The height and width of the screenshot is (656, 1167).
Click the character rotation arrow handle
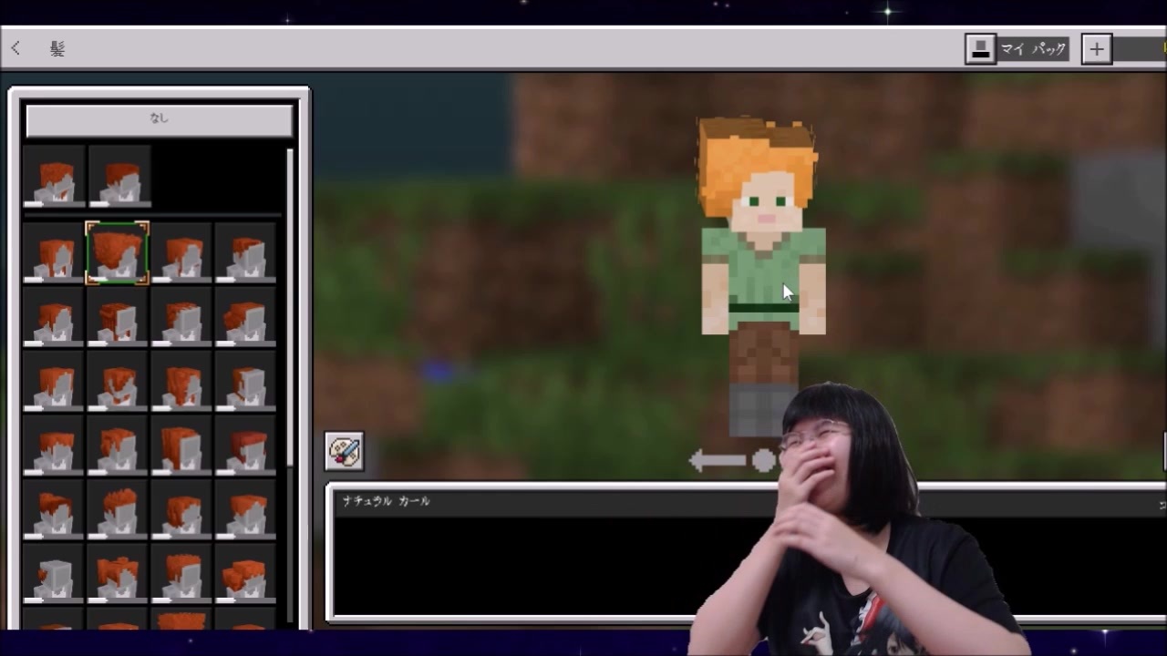pyautogui.click(x=732, y=460)
